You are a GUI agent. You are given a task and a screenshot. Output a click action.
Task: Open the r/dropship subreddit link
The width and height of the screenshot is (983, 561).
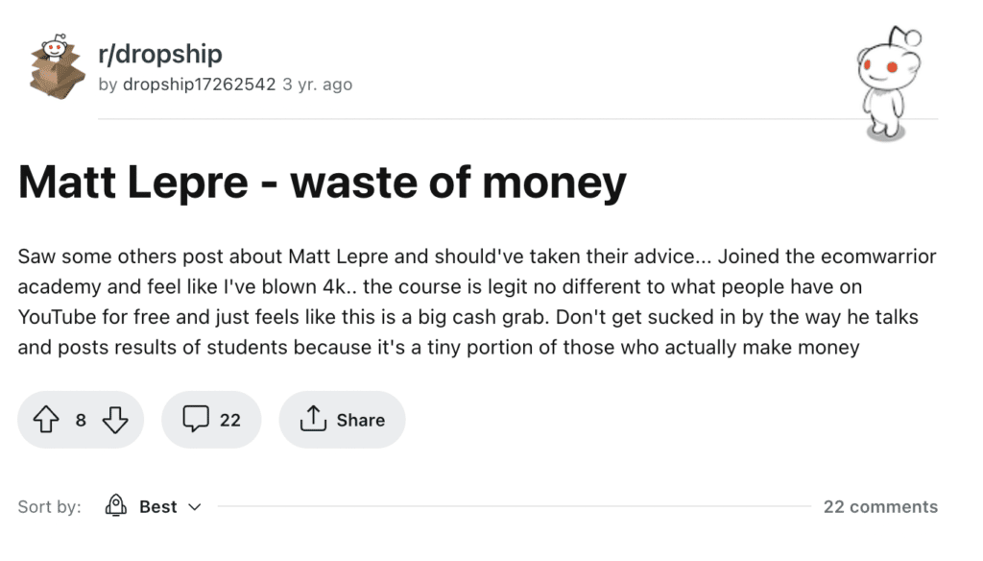[x=159, y=54]
